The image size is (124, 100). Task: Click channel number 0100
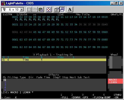(105, 47)
